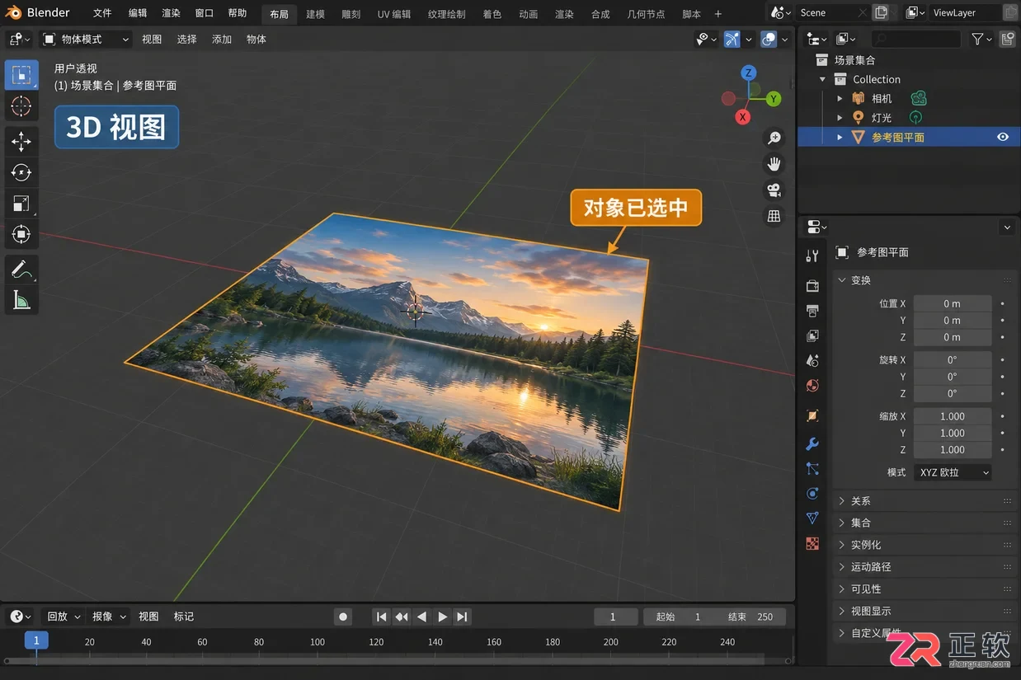Switch to the 着色 workspace tab
Screen dimensions: 1021x680
[492, 14]
